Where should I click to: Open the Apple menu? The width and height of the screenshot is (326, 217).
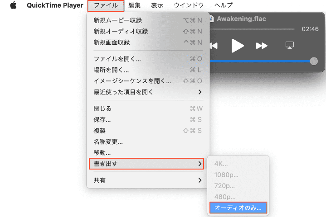point(13,5)
